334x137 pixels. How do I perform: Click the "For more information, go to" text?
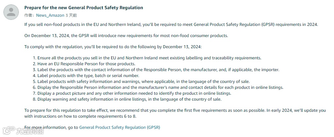click(x=51, y=127)
